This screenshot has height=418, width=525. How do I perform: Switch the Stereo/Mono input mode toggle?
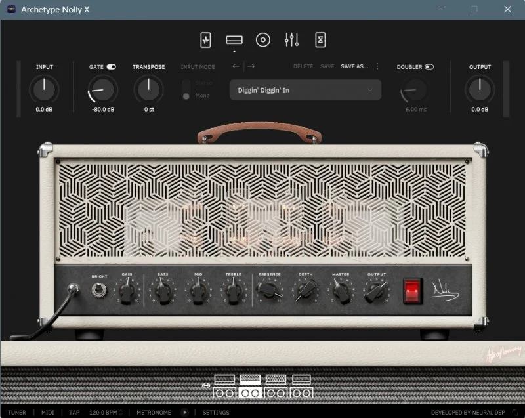coord(186,89)
